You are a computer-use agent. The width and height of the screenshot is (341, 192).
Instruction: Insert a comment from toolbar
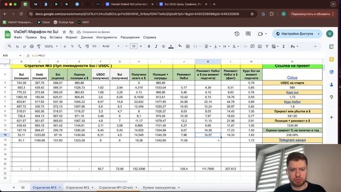coord(253,46)
